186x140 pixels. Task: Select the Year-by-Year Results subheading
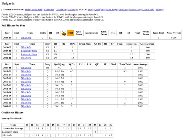tap(12, 119)
